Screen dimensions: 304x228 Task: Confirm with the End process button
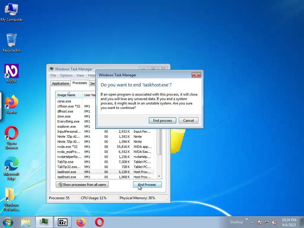pyautogui.click(x=162, y=121)
